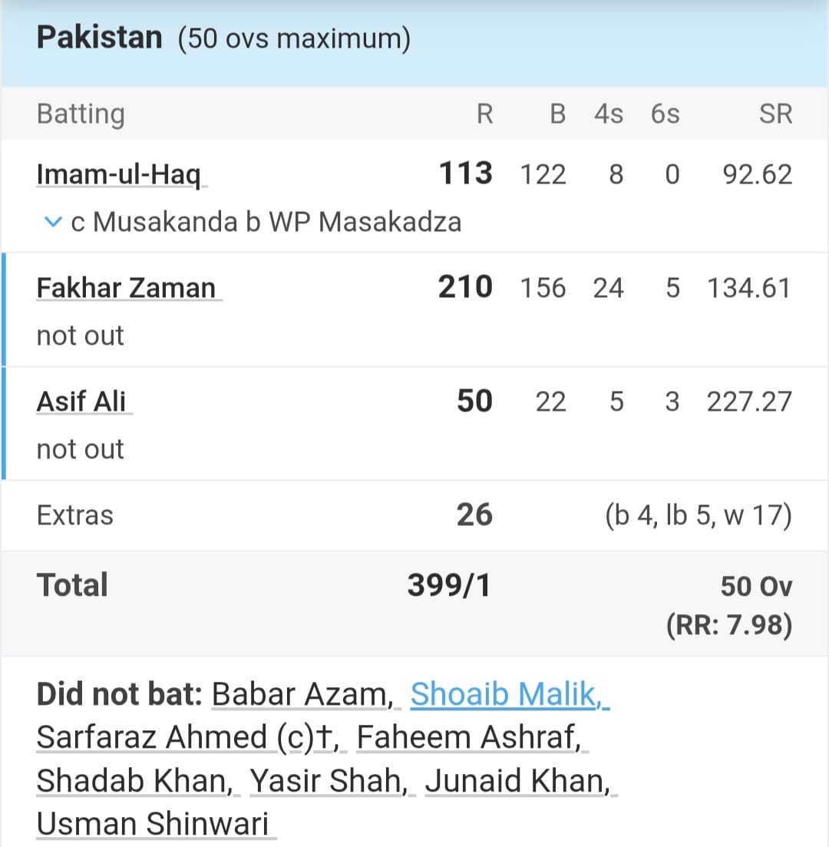Open Fakhar Zaman player profile
The height and width of the screenshot is (847, 829).
127,289
